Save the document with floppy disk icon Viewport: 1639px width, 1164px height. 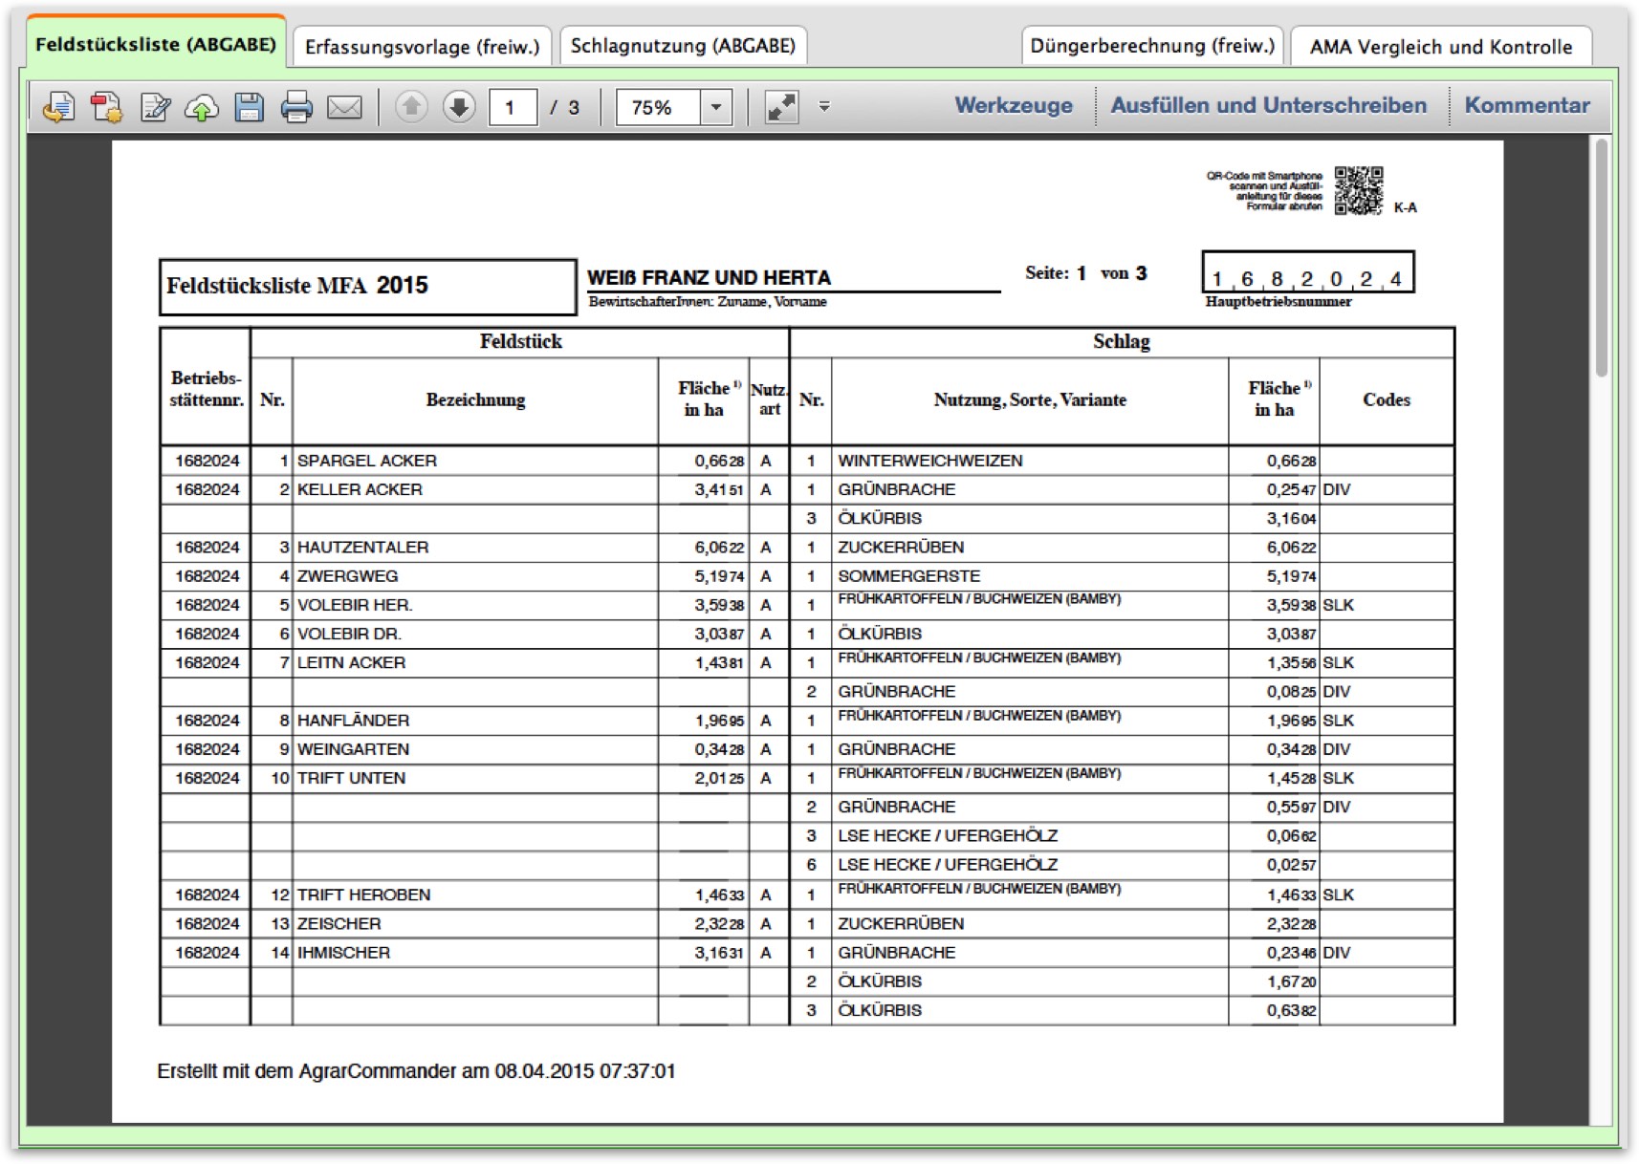[249, 107]
